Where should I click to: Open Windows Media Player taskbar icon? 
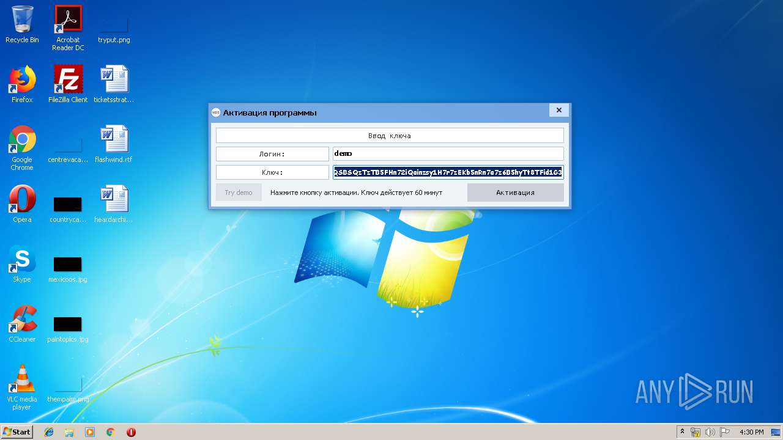point(90,432)
